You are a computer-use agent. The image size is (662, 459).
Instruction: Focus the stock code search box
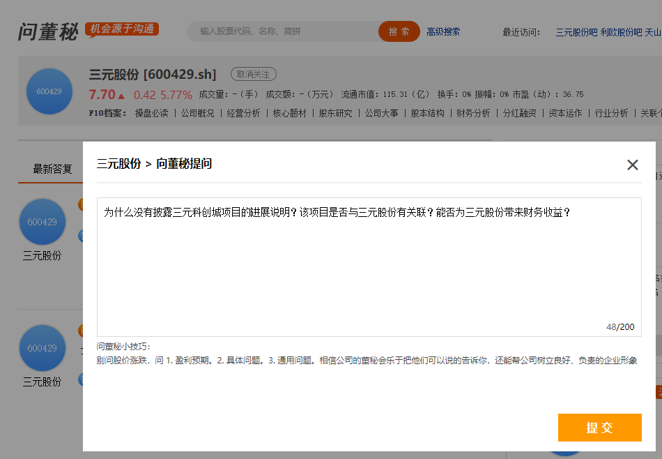(x=283, y=31)
